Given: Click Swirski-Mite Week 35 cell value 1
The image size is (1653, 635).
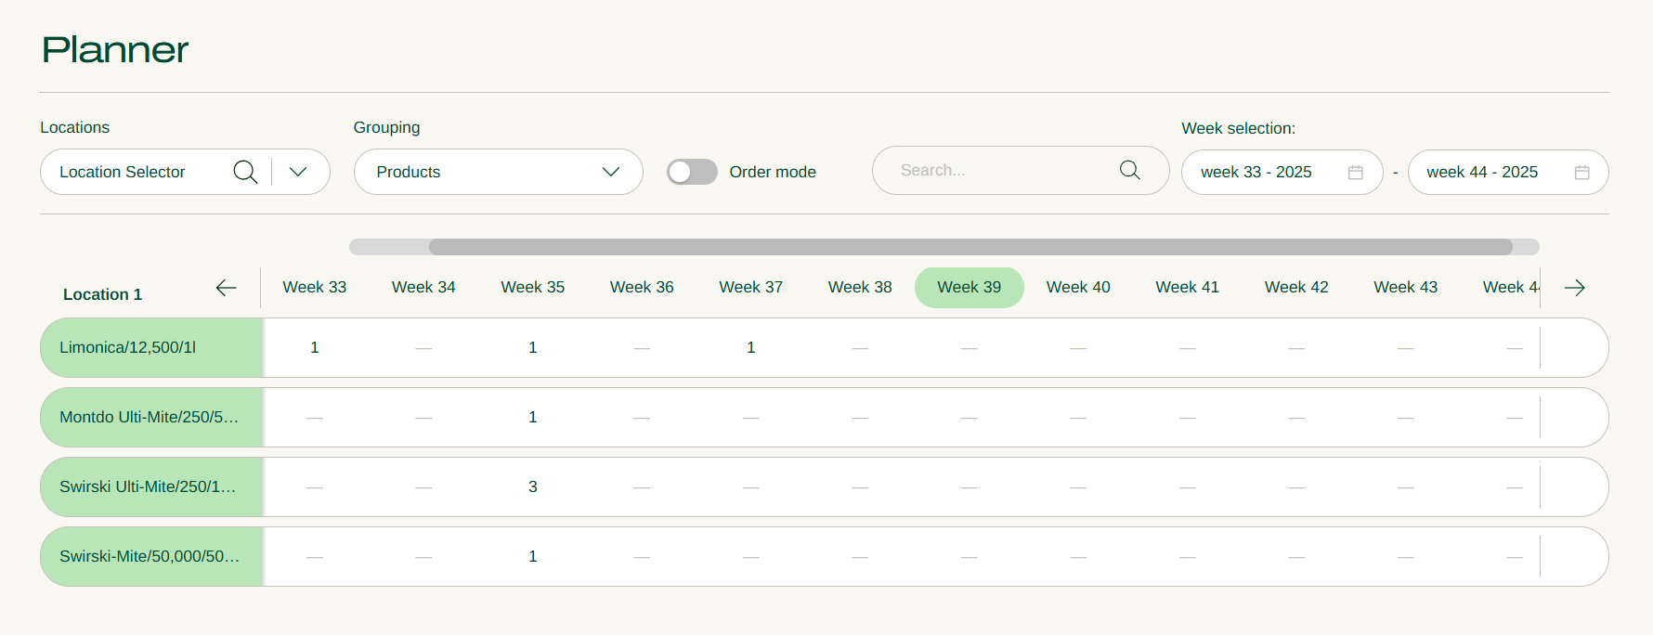Looking at the screenshot, I should pyautogui.click(x=533, y=556).
